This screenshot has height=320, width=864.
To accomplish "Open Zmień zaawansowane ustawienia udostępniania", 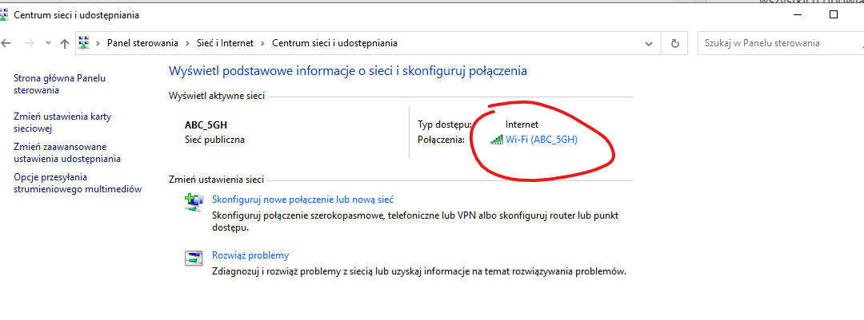I will tap(67, 152).
